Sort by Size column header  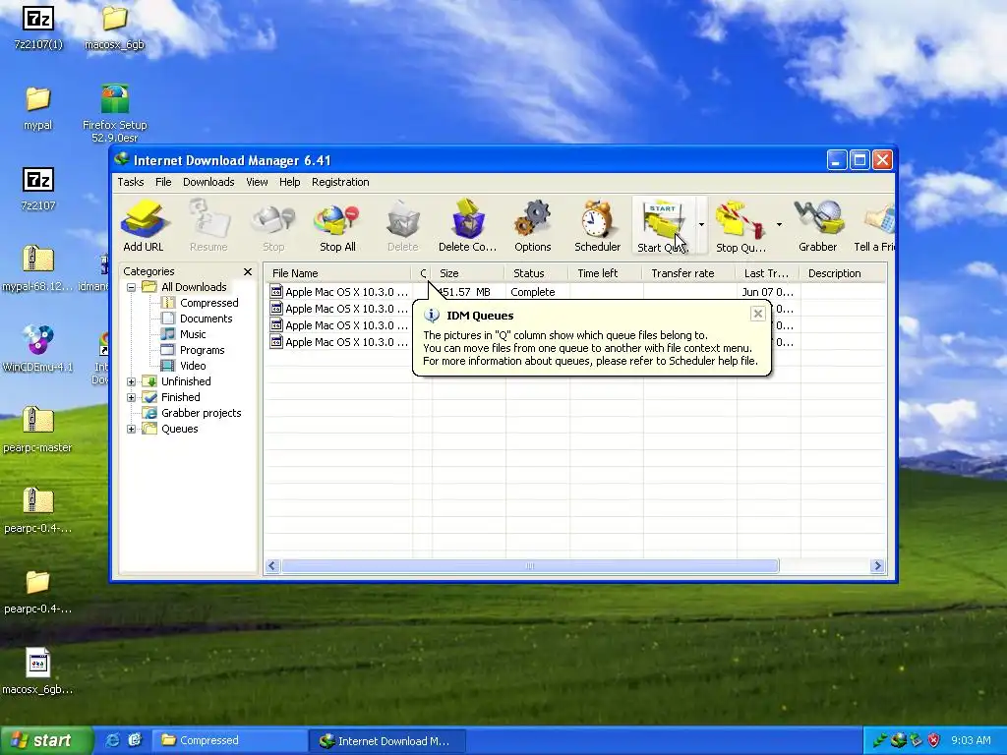[467, 273]
